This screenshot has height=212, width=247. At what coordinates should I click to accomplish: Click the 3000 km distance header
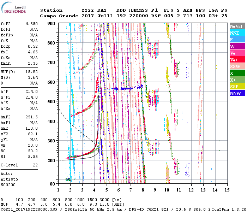click(106, 200)
